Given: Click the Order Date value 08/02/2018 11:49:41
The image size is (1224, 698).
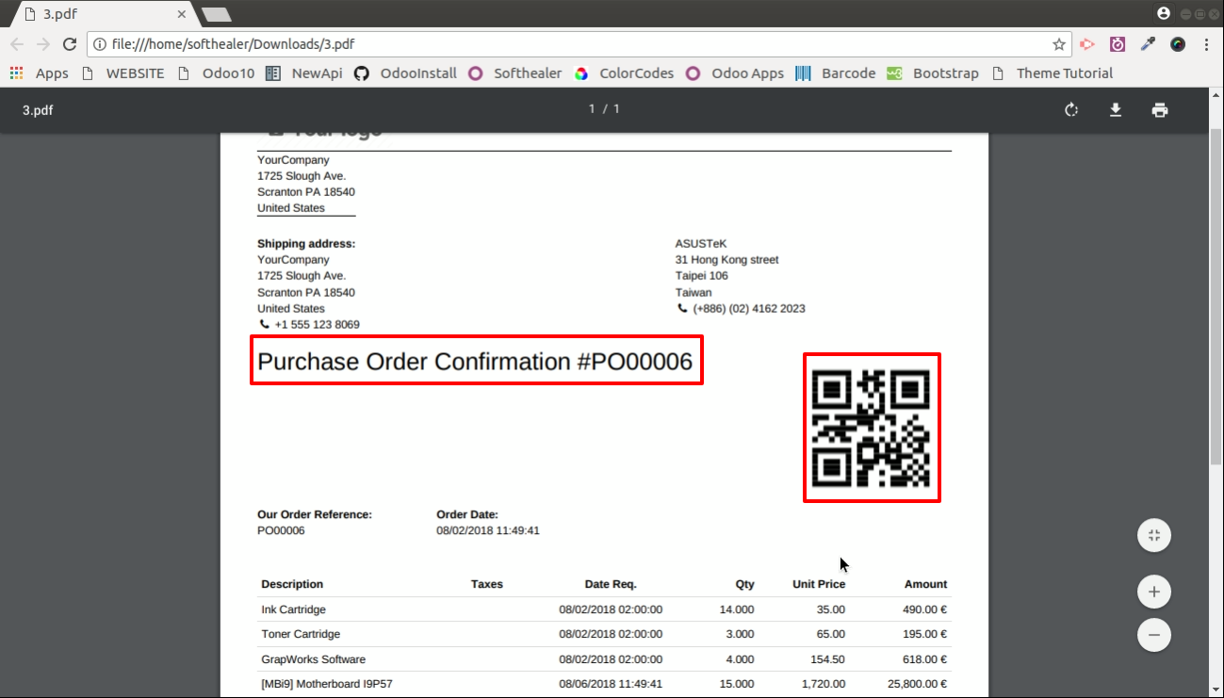Looking at the screenshot, I should click(x=488, y=531).
